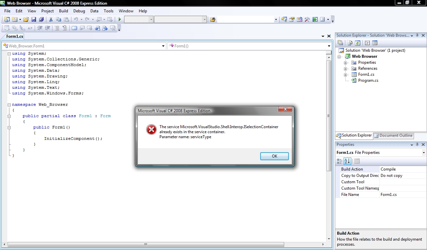Screen dimensions: 427x250
Task: Open Solution Explorer from the main toolbar icon
Action: (x=284, y=20)
